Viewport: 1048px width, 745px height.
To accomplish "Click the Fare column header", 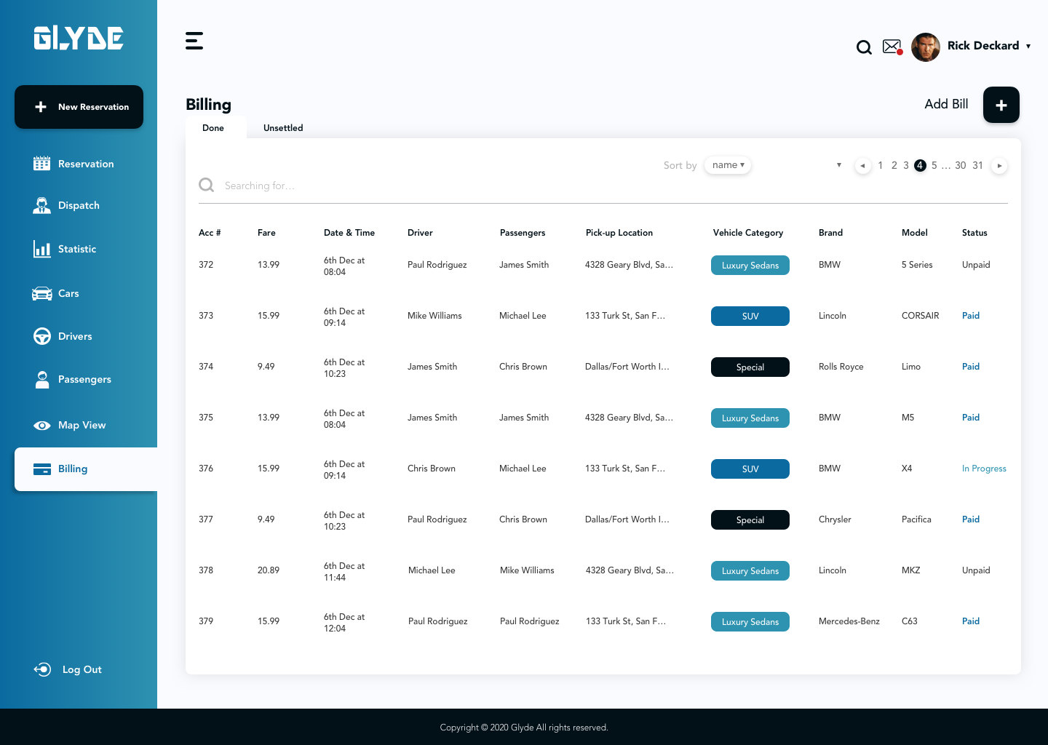I will pos(266,233).
